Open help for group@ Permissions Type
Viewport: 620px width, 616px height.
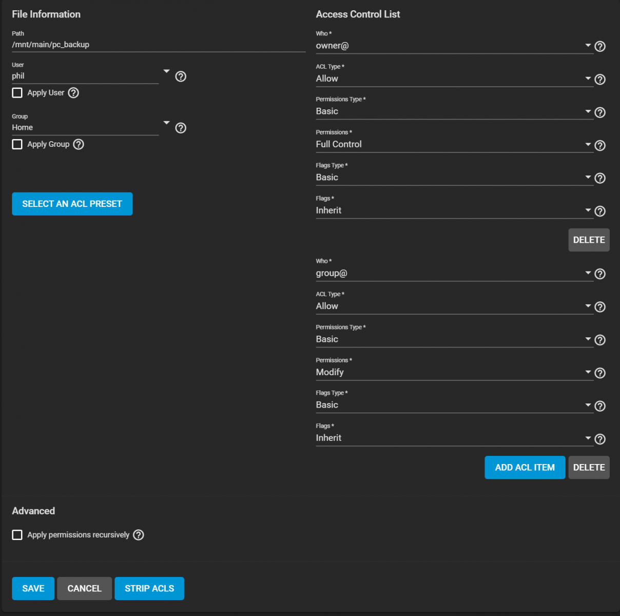coord(600,340)
